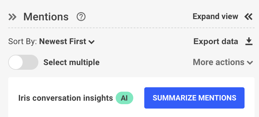Click the SUMMARIZE MENTIONS button
259x117 pixels.
click(x=194, y=98)
